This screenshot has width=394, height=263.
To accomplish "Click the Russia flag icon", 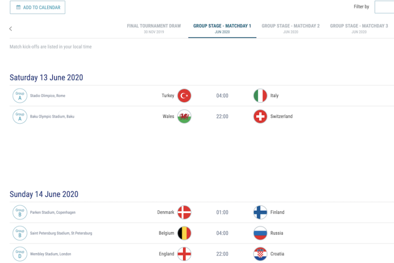I will [x=260, y=233].
